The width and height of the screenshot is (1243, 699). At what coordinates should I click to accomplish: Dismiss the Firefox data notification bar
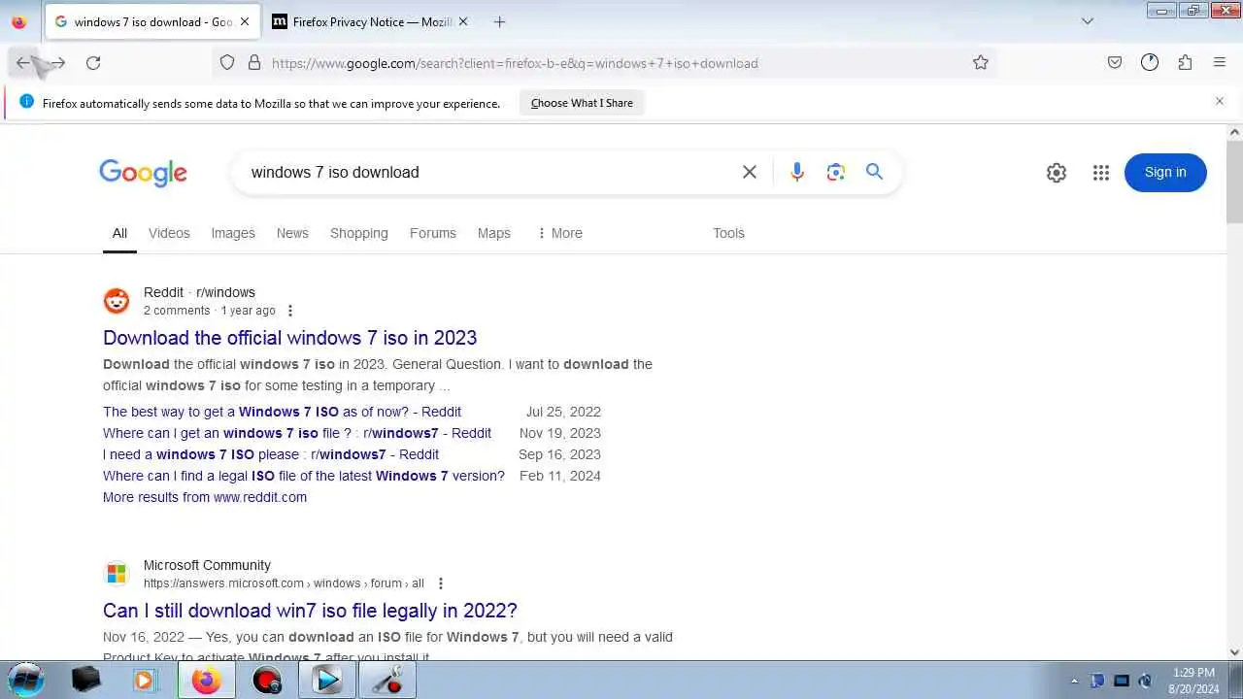(1220, 101)
